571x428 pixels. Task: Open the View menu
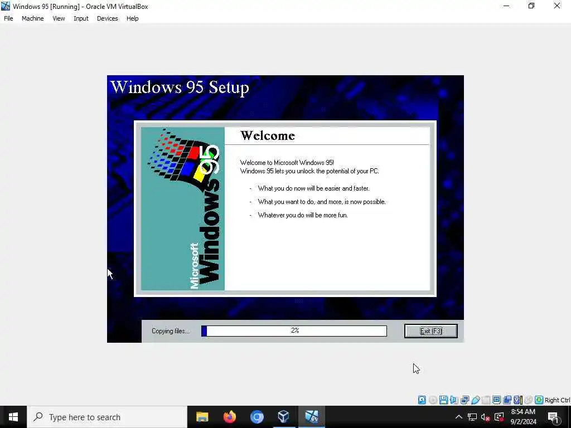click(59, 18)
